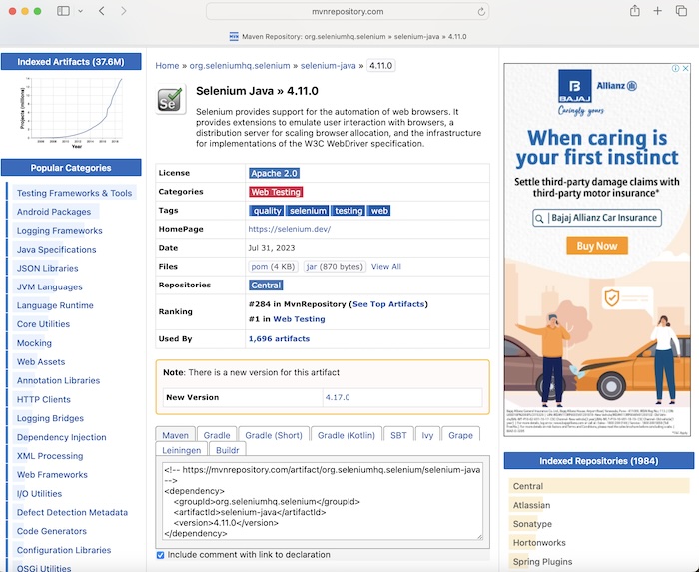Click the indexed artifacts growth chart

pos(71,110)
